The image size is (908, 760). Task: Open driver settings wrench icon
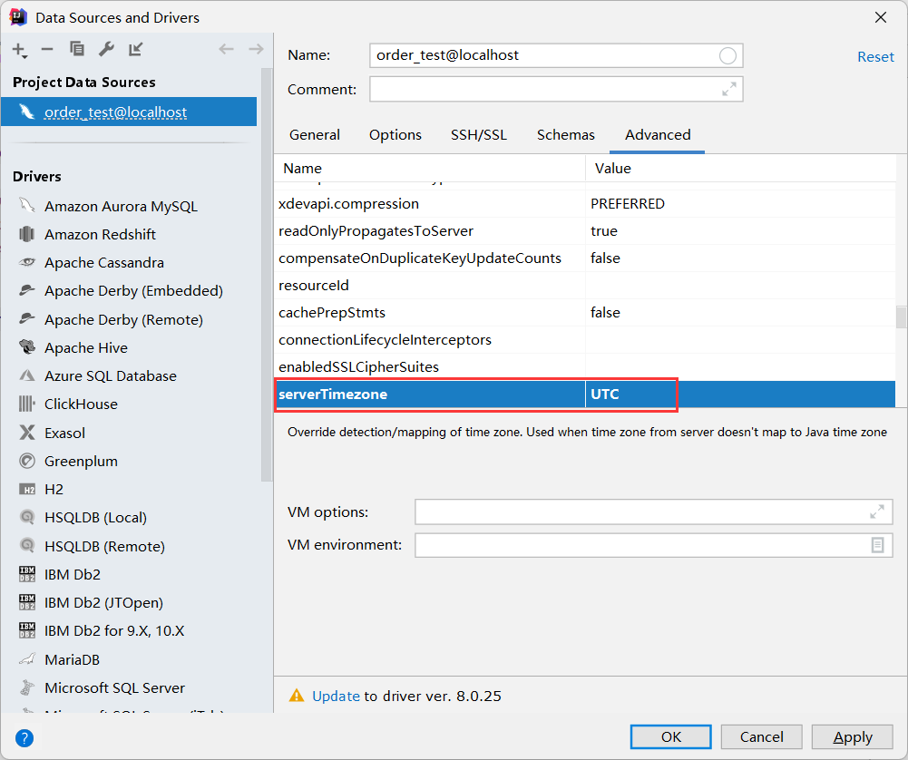click(x=106, y=49)
